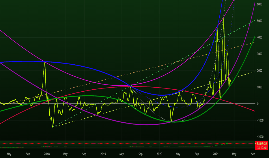Click the 2018 time axis label

[47, 154]
